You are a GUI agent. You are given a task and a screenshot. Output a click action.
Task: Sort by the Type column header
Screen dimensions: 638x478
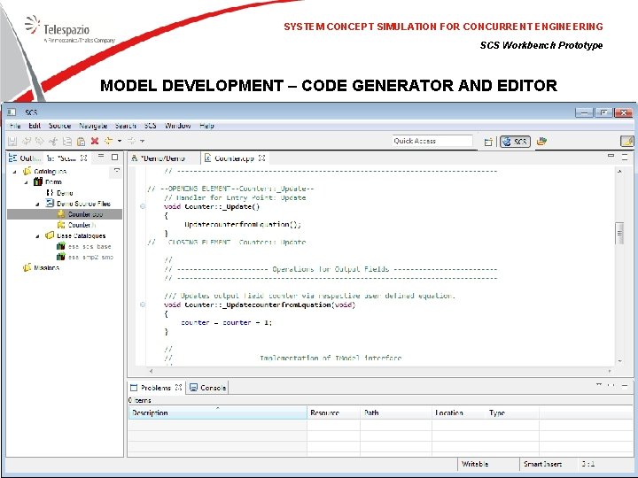pos(512,412)
